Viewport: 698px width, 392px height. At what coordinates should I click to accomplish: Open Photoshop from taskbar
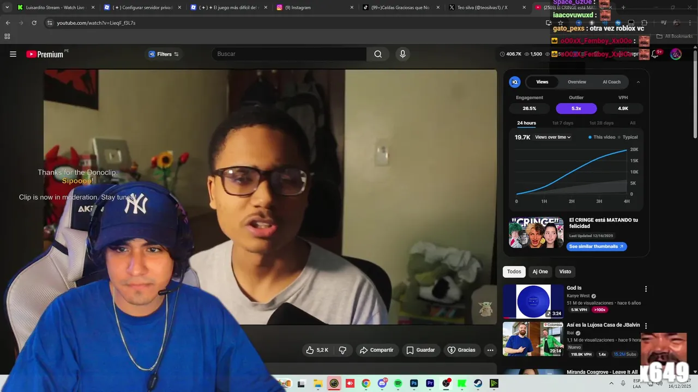click(x=414, y=383)
